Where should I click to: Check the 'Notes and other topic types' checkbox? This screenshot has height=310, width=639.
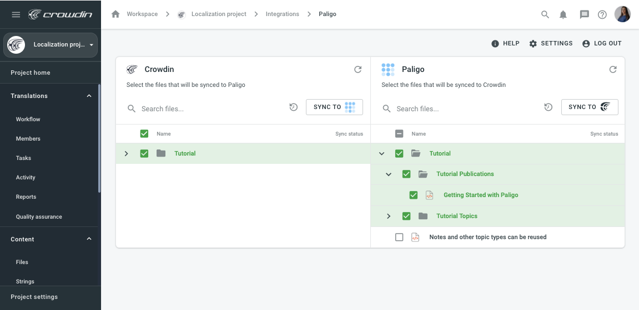[399, 237]
